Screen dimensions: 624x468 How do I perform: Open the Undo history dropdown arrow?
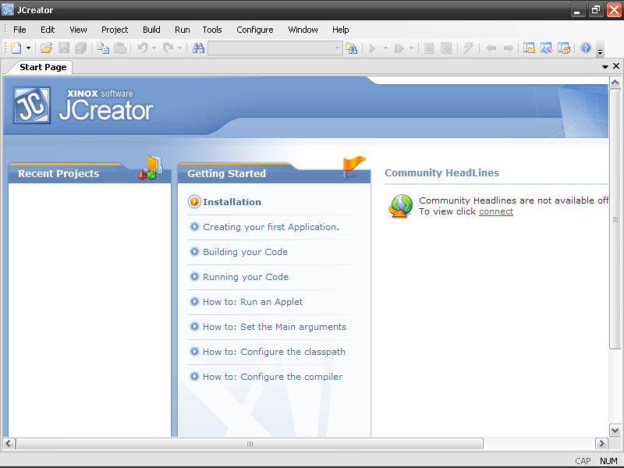[154, 48]
